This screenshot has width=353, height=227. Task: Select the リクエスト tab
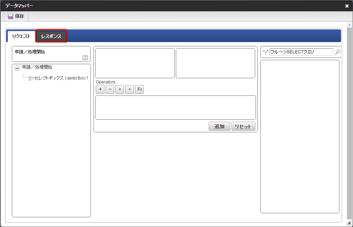(x=21, y=36)
